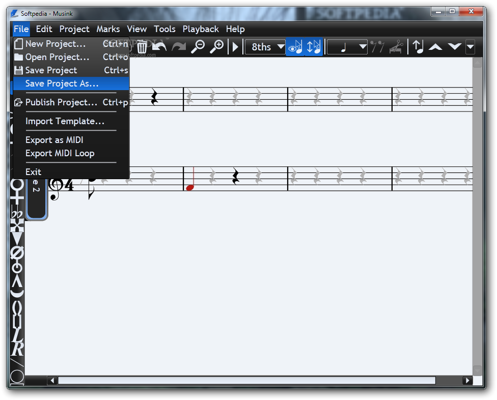Click the vertical scrollbar up arrow
The height and width of the screenshot is (400, 497).
pos(477,63)
